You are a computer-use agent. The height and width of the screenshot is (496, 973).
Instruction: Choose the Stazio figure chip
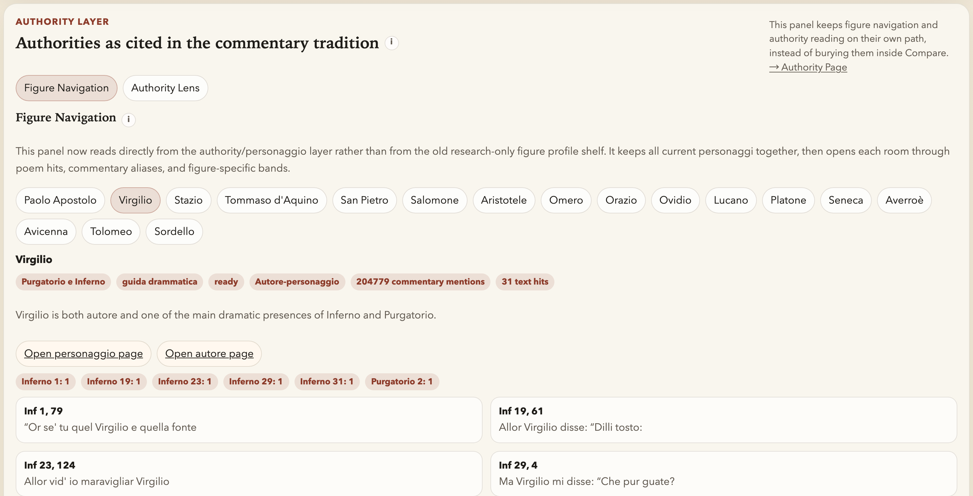[x=188, y=200]
